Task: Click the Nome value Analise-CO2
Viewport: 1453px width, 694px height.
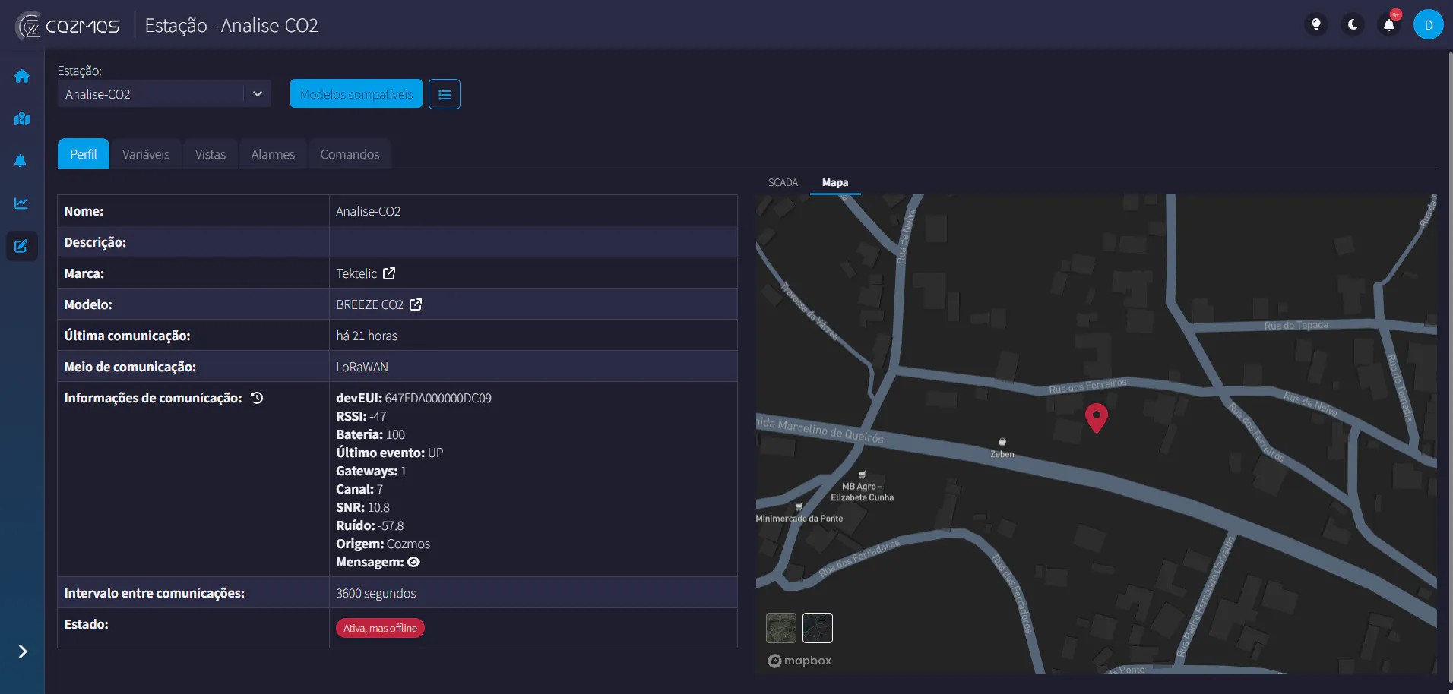Action: point(368,211)
